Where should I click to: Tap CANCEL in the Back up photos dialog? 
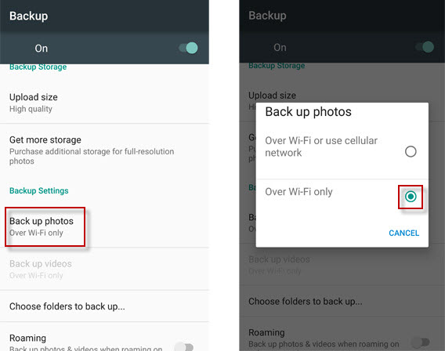tap(403, 233)
